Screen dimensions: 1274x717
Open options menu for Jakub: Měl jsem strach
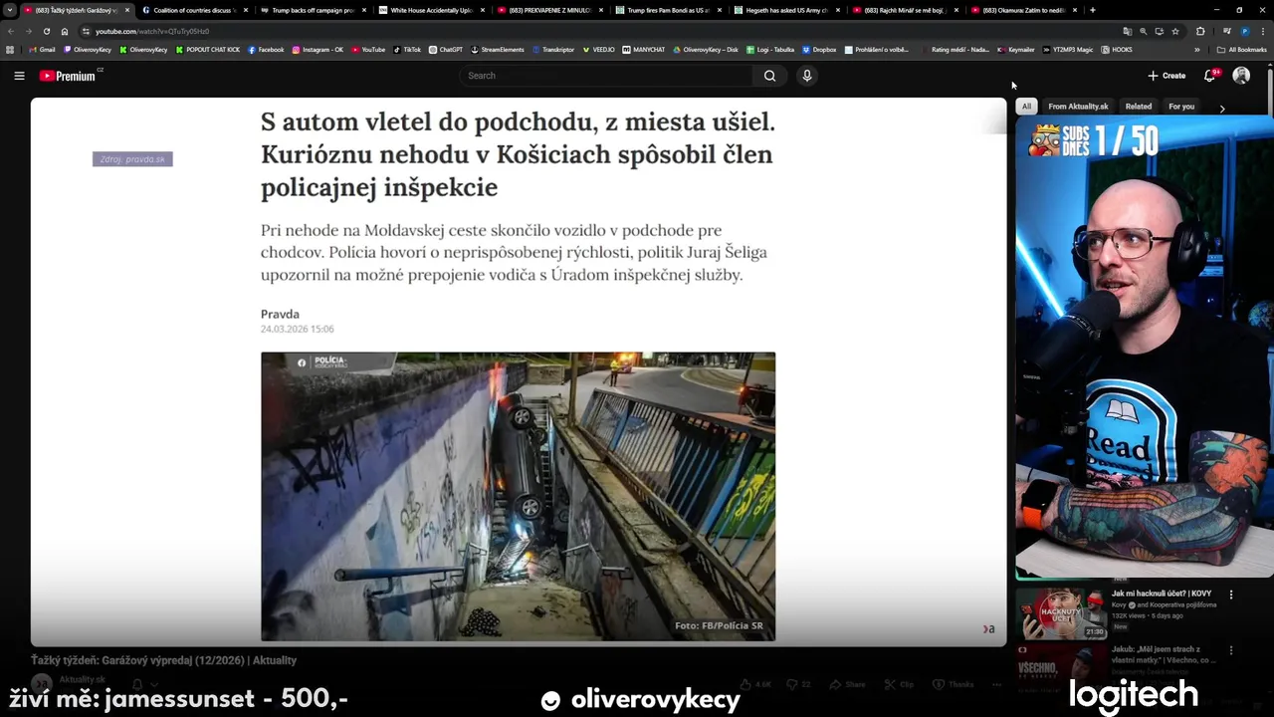click(1231, 650)
